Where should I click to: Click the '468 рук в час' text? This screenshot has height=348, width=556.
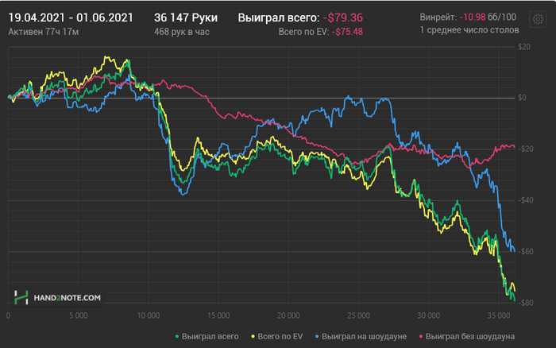click(182, 32)
